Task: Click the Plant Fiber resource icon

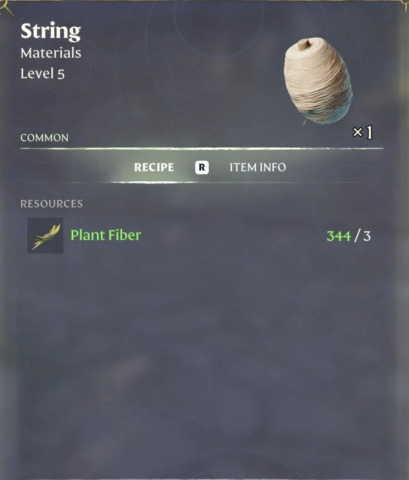Action: pos(45,235)
